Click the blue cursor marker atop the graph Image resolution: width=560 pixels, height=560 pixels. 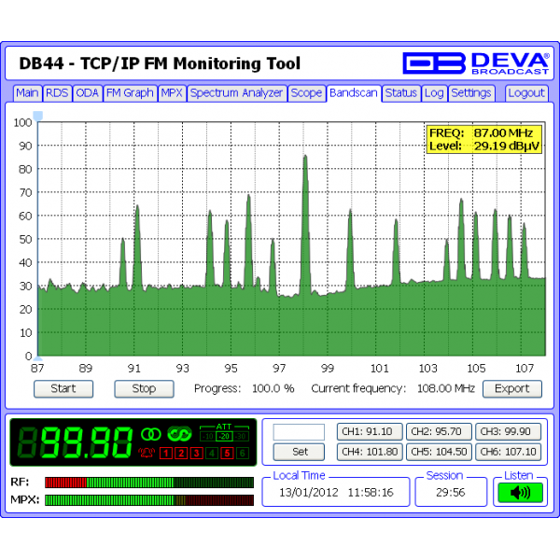tap(38, 116)
